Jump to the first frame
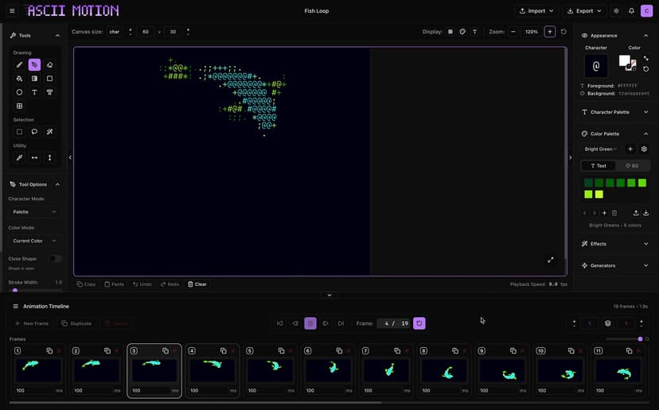The image size is (659, 410). click(x=280, y=323)
